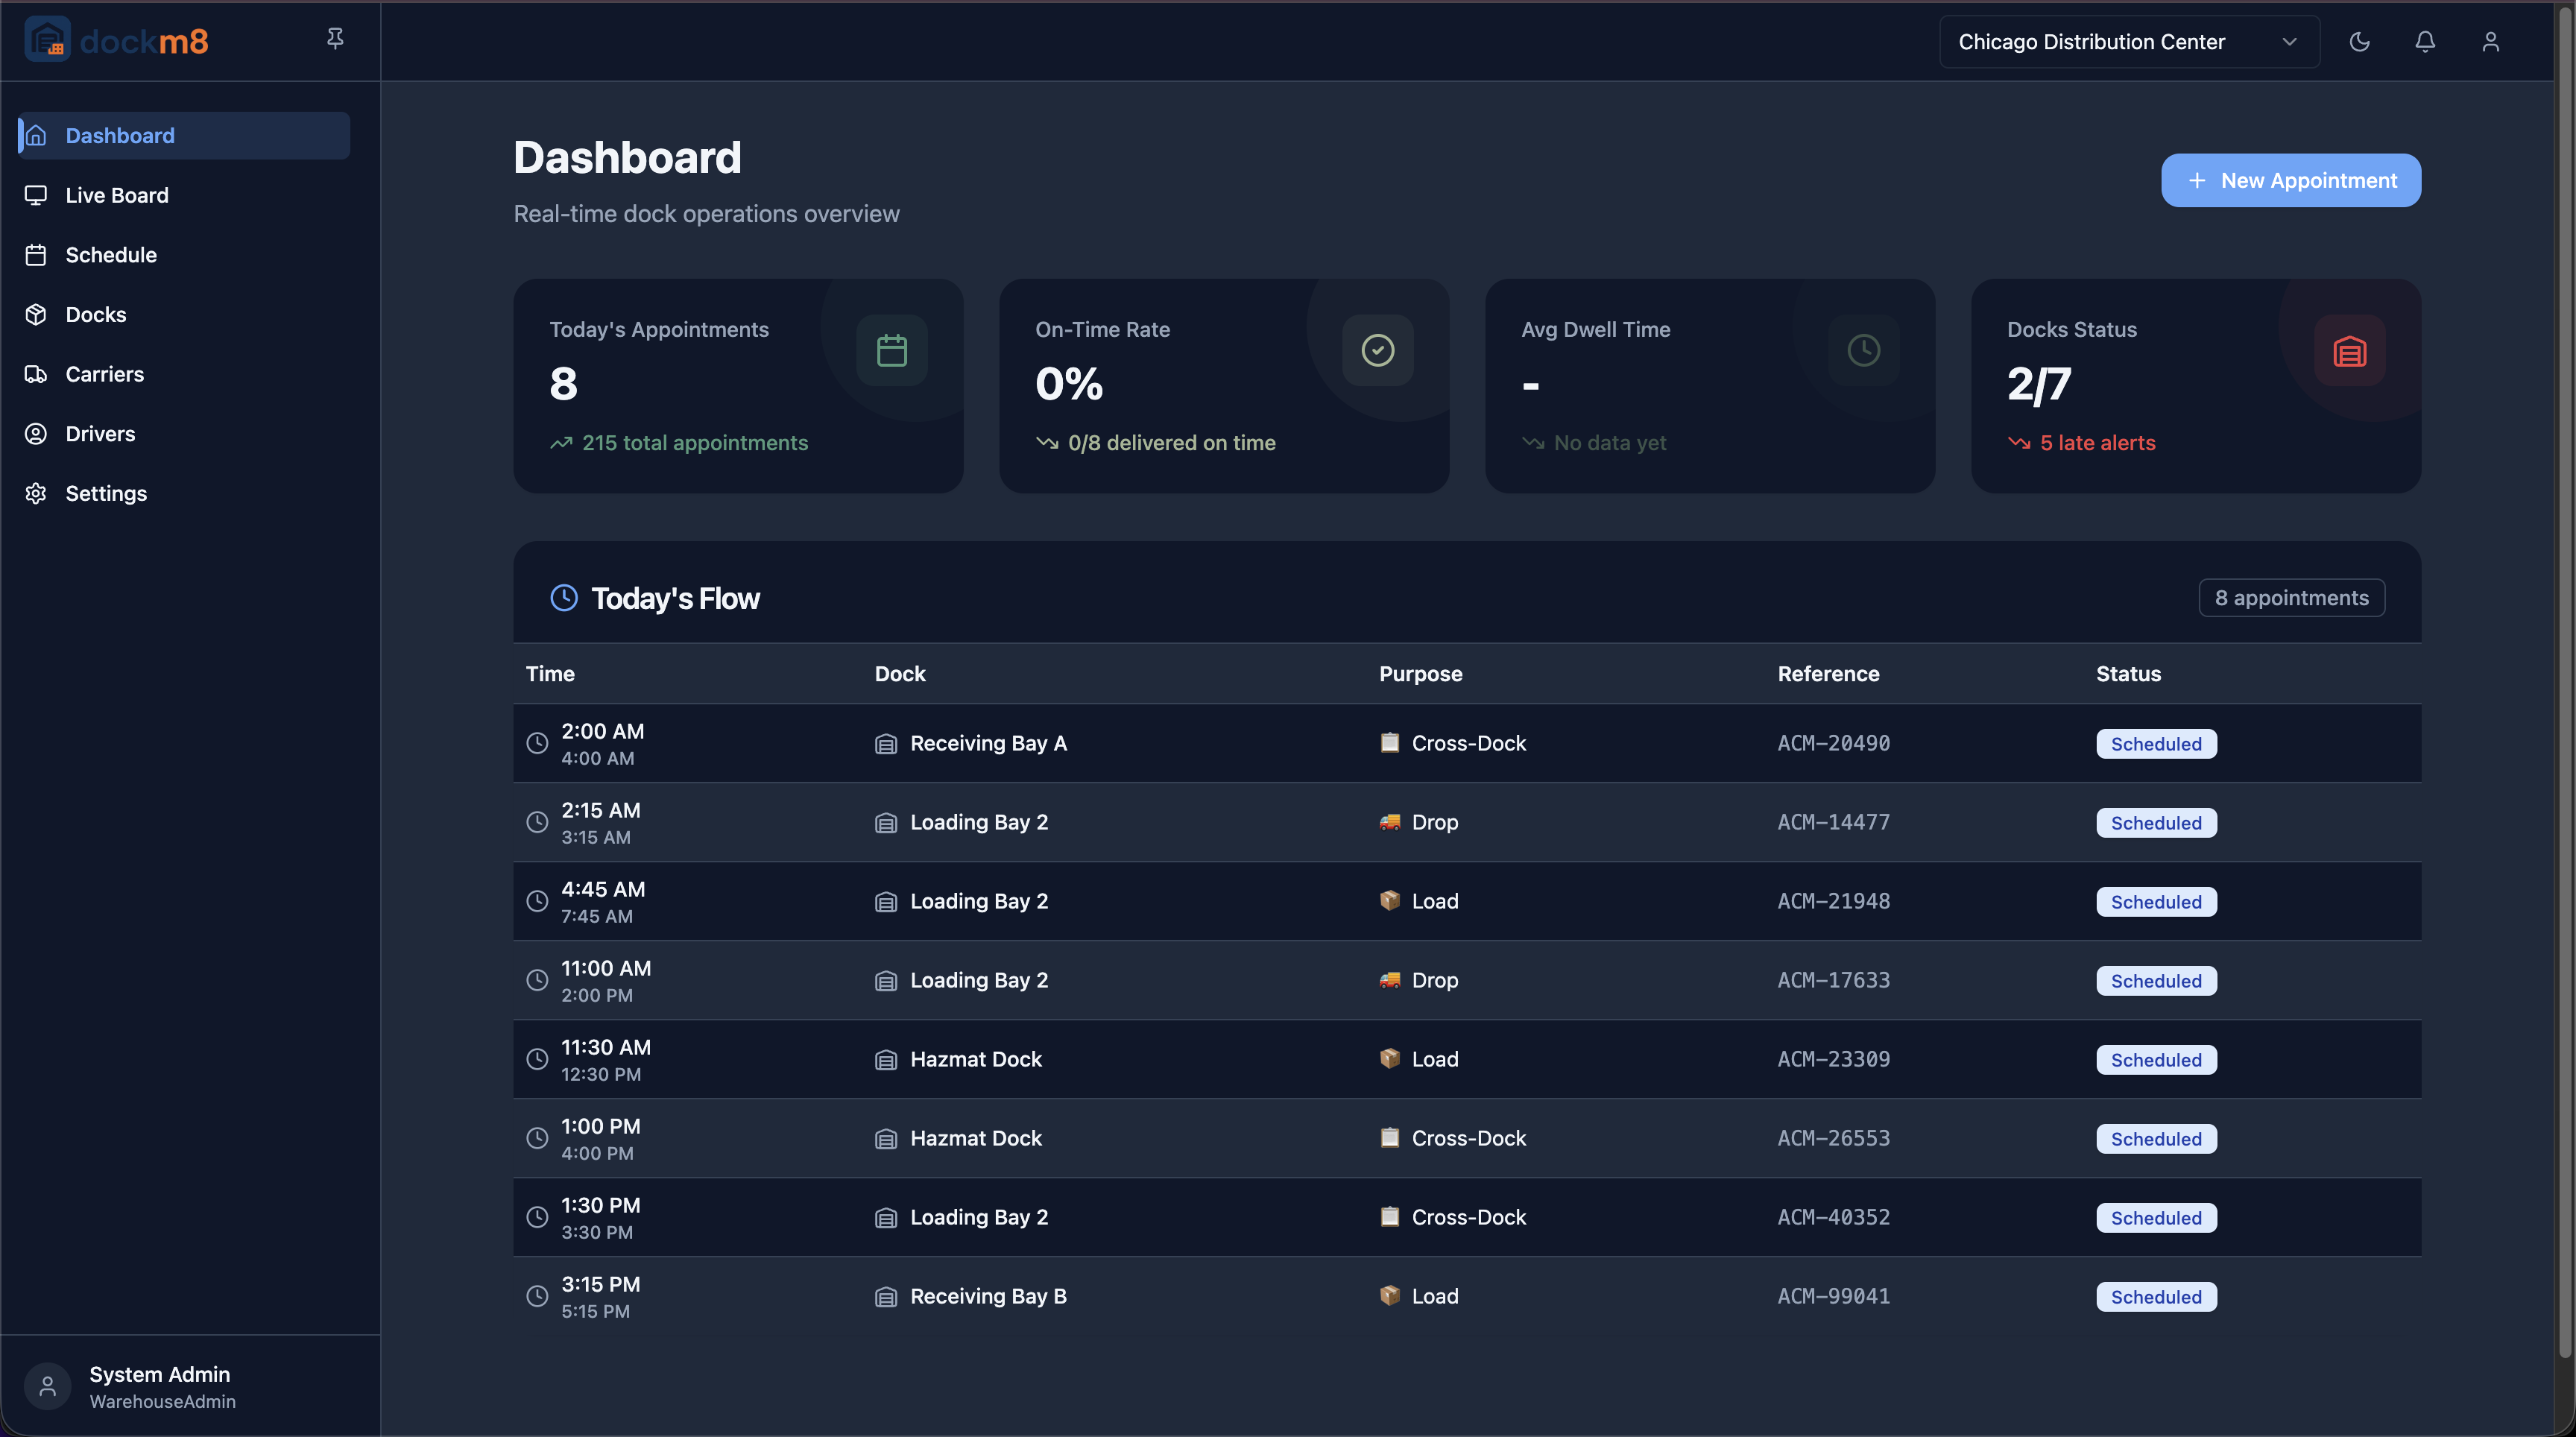
Task: Click the notifications bell icon
Action: pos(2425,41)
